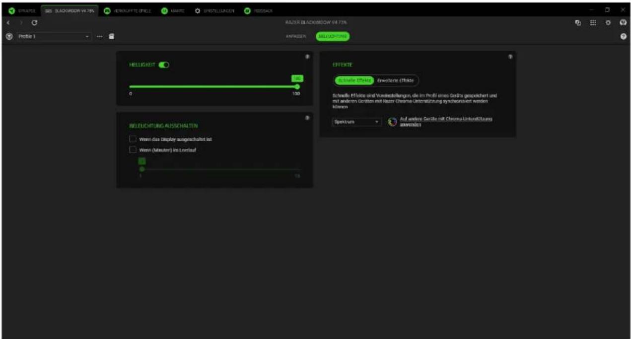Viewport: 631px width, 339px height.
Task: Open help icon in Effekte panel
Action: 510,56
